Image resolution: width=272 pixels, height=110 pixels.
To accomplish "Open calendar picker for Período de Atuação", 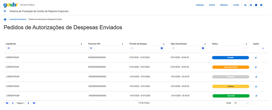I will [162, 48].
